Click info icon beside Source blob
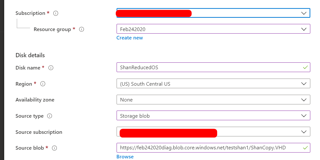320x160 pixels. (54, 148)
